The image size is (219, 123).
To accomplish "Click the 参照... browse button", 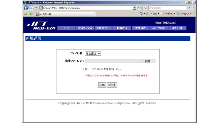I will pos(149,61).
